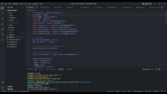
Task: Open the Accounts icon in activity bar
Action: pyautogui.click(x=3, y=82)
